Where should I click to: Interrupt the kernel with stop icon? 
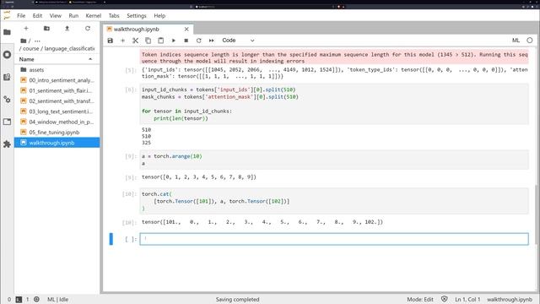coord(186,41)
